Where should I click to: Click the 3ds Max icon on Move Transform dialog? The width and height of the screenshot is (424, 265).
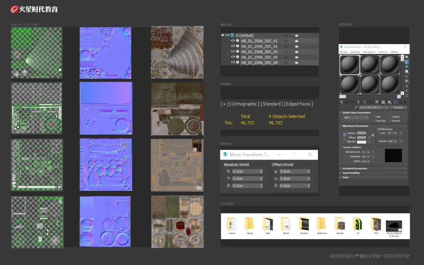225,154
